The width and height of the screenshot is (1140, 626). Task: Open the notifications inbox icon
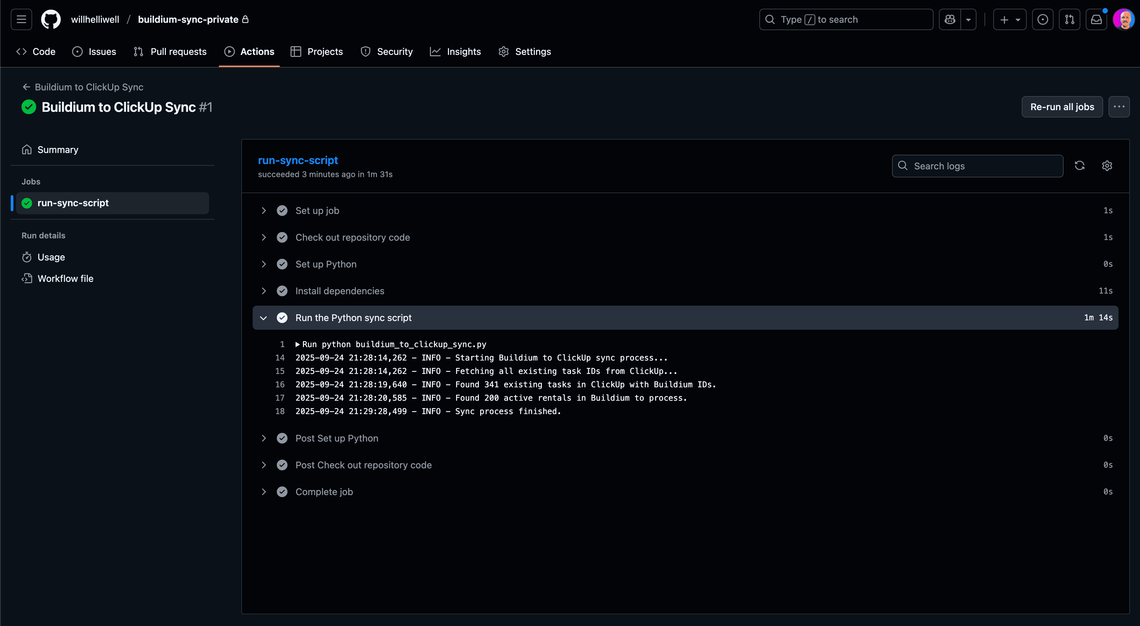point(1096,19)
